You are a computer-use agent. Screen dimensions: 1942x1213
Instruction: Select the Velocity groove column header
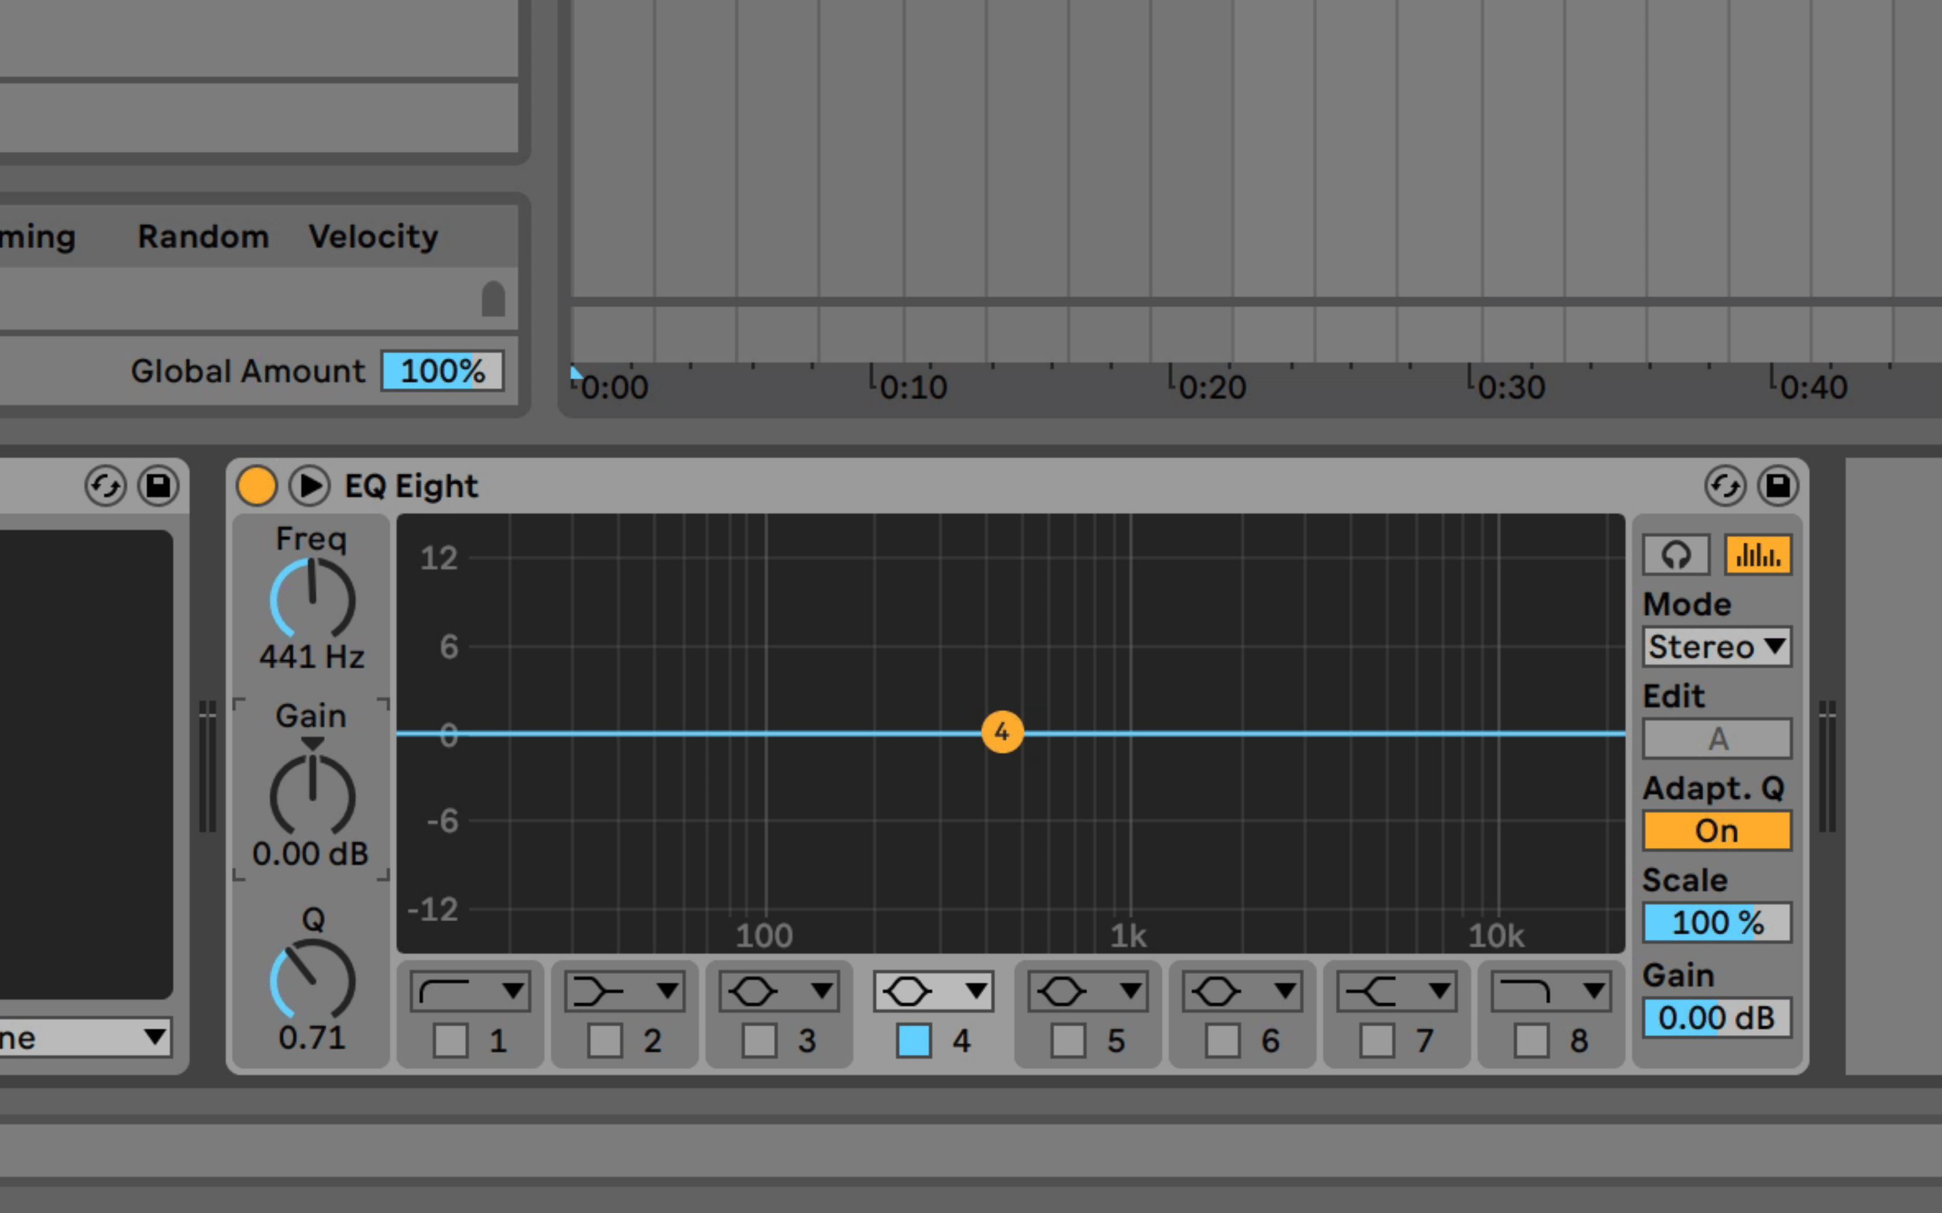point(373,237)
